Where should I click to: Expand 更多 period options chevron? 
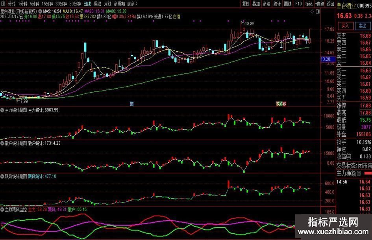point(137,4)
